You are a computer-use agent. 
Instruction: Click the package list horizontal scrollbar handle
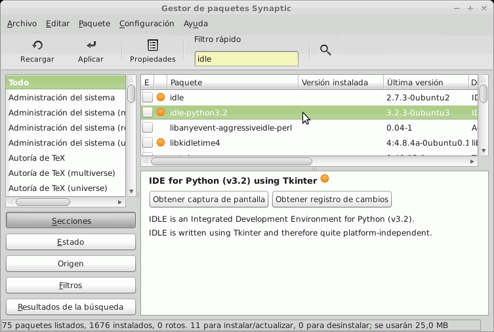(232, 161)
